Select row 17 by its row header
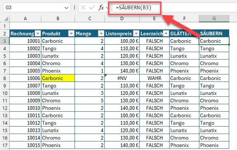The height and width of the screenshot is (150, 237). pos(4,146)
